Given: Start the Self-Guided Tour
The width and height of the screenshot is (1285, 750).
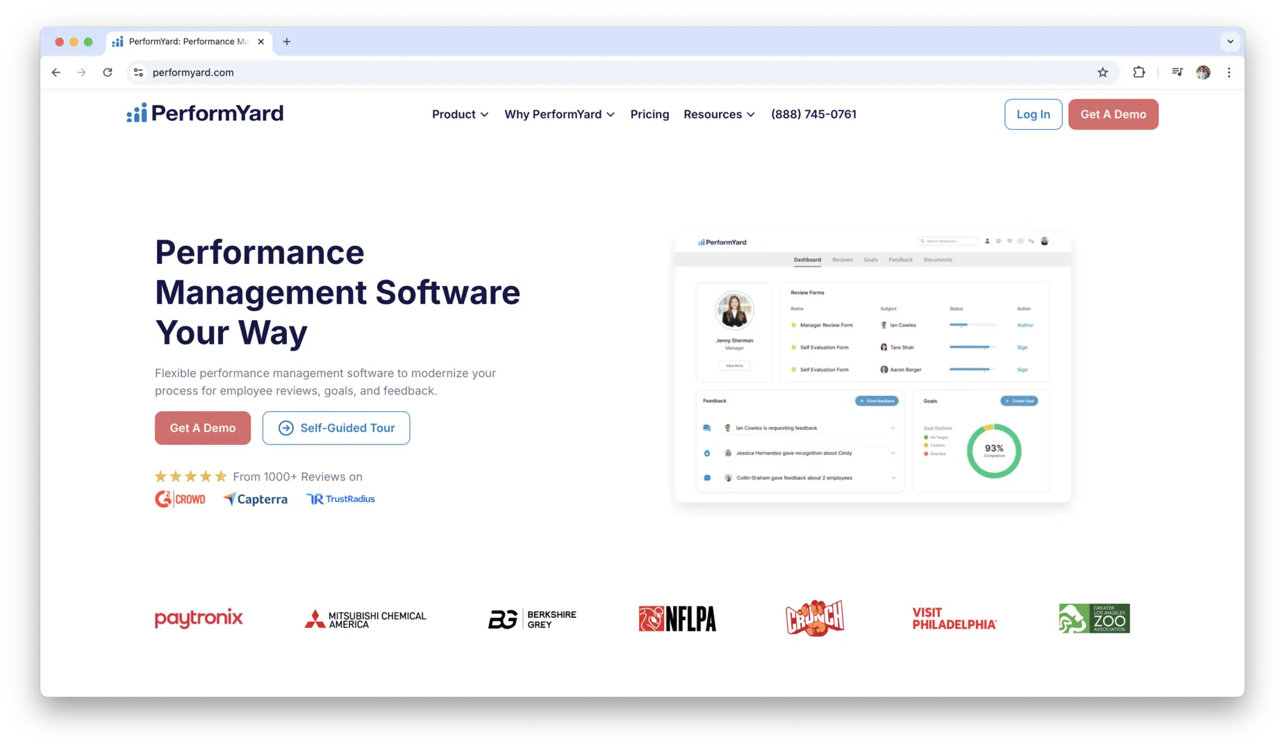Looking at the screenshot, I should [x=336, y=428].
